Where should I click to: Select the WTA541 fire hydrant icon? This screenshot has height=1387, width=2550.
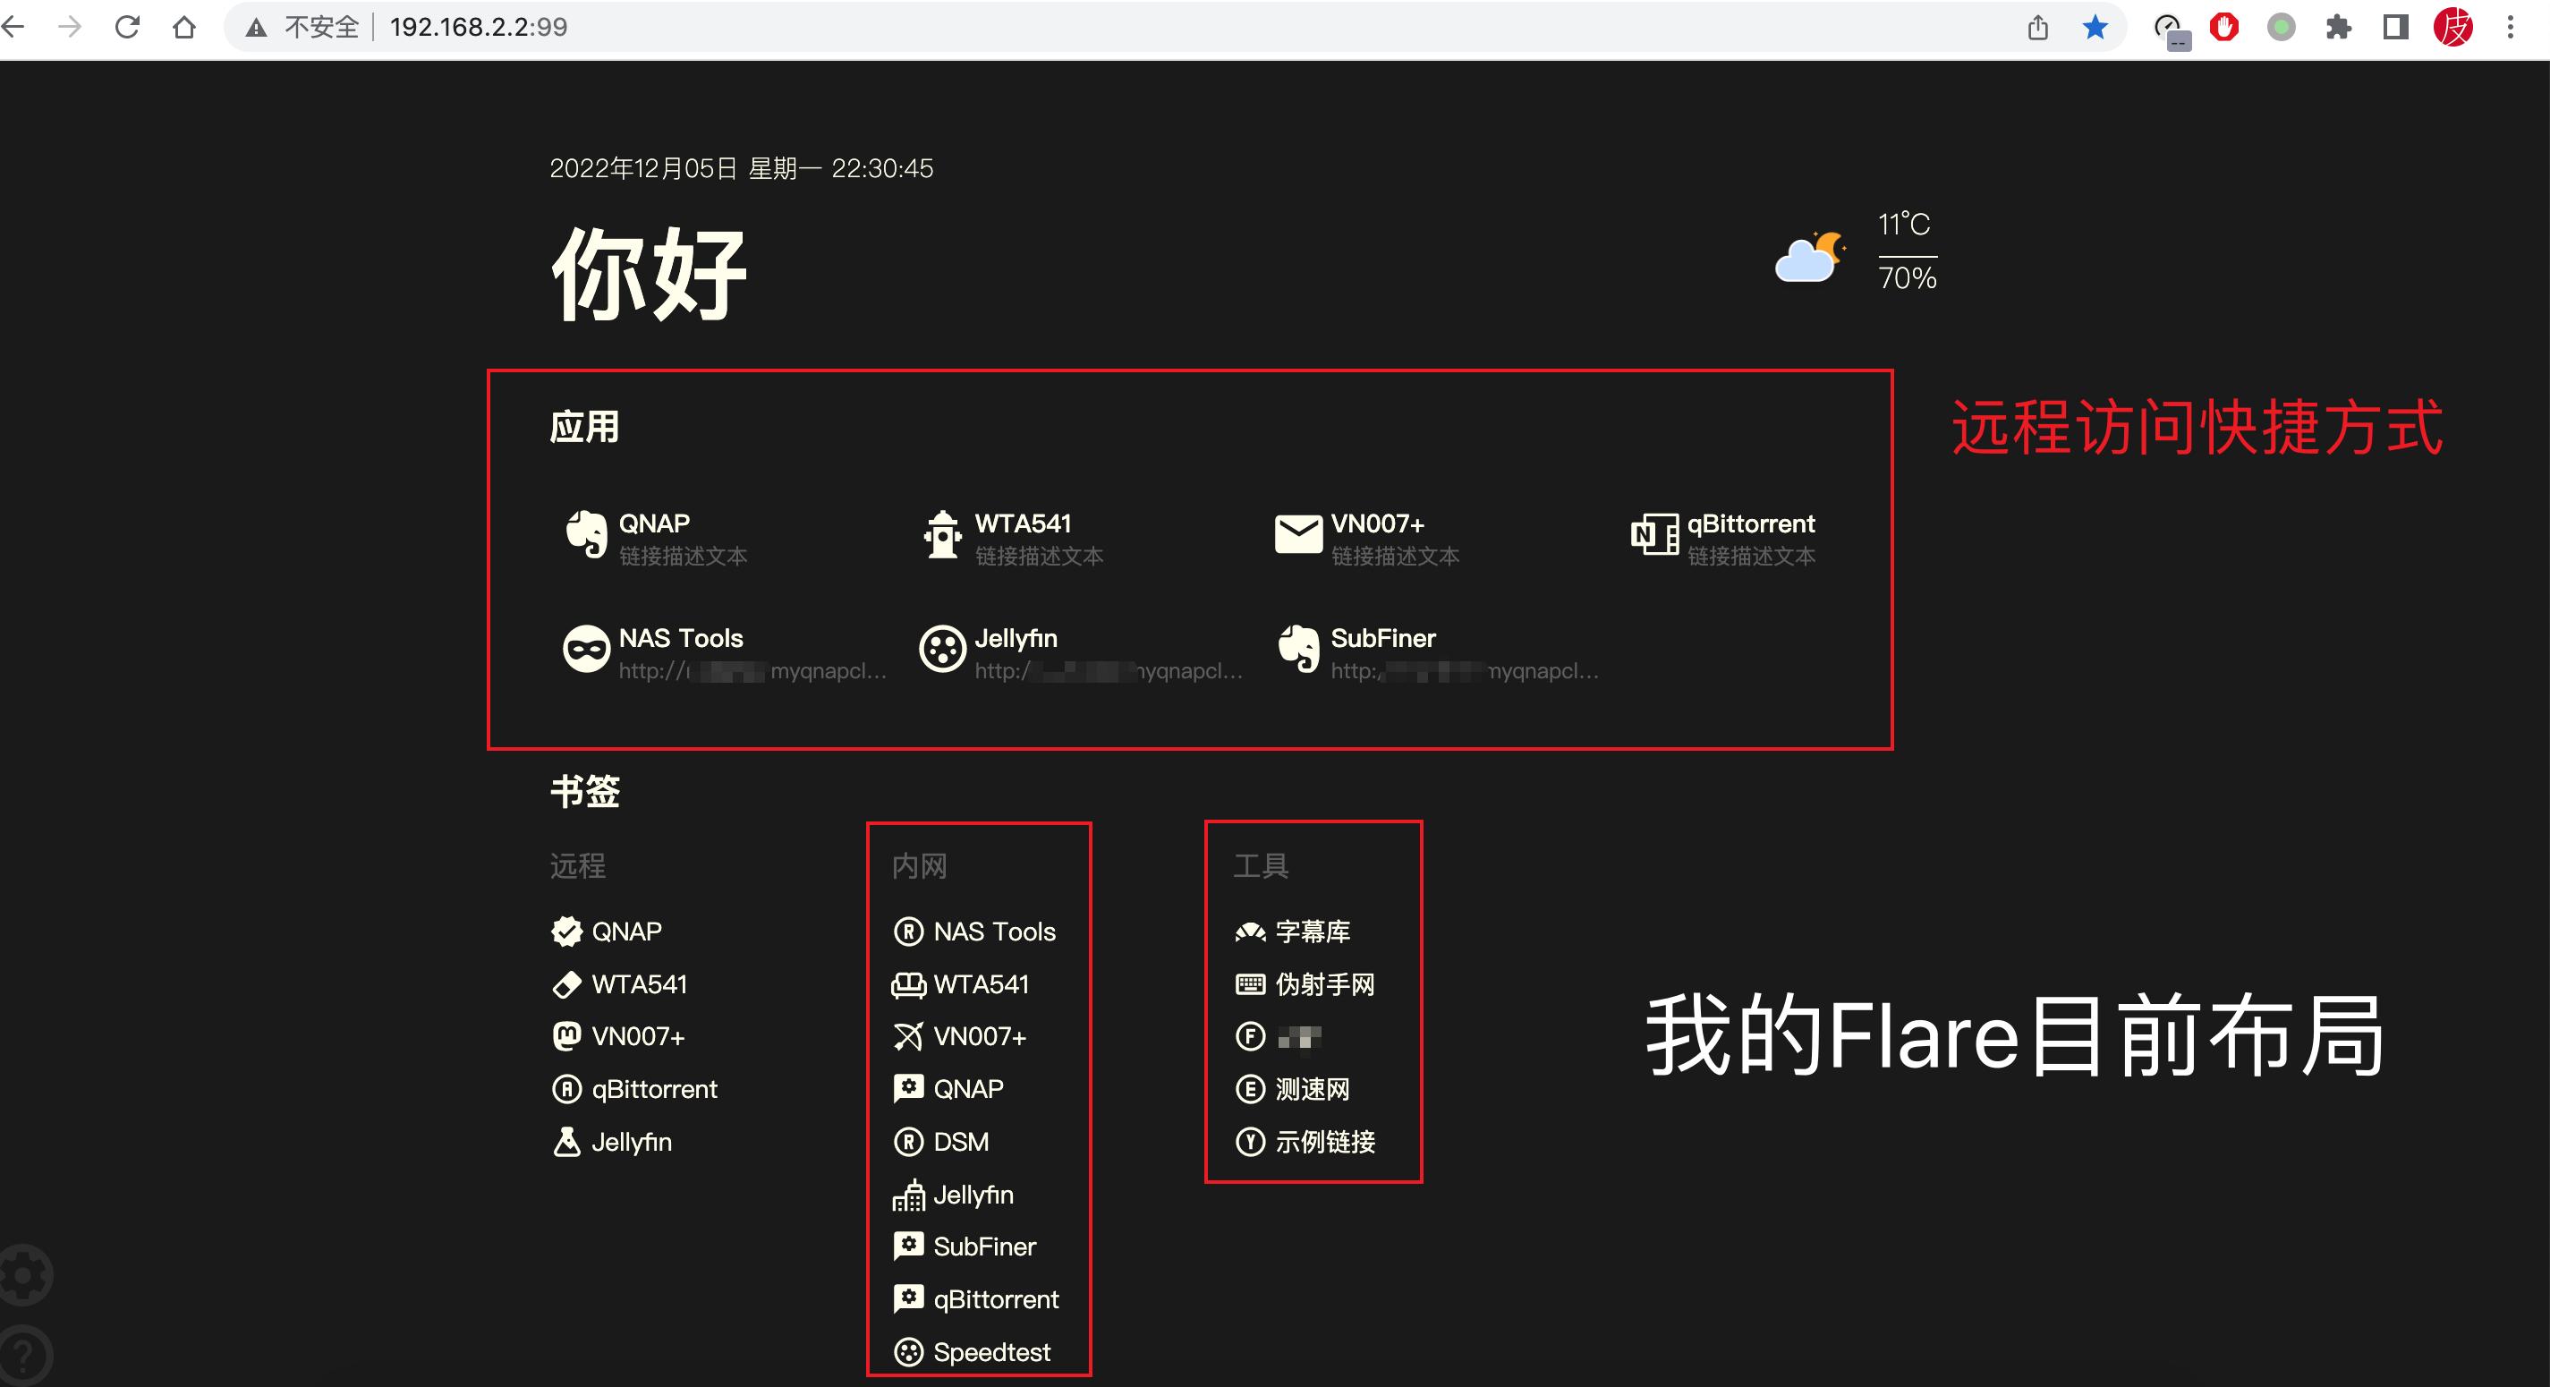coord(941,536)
